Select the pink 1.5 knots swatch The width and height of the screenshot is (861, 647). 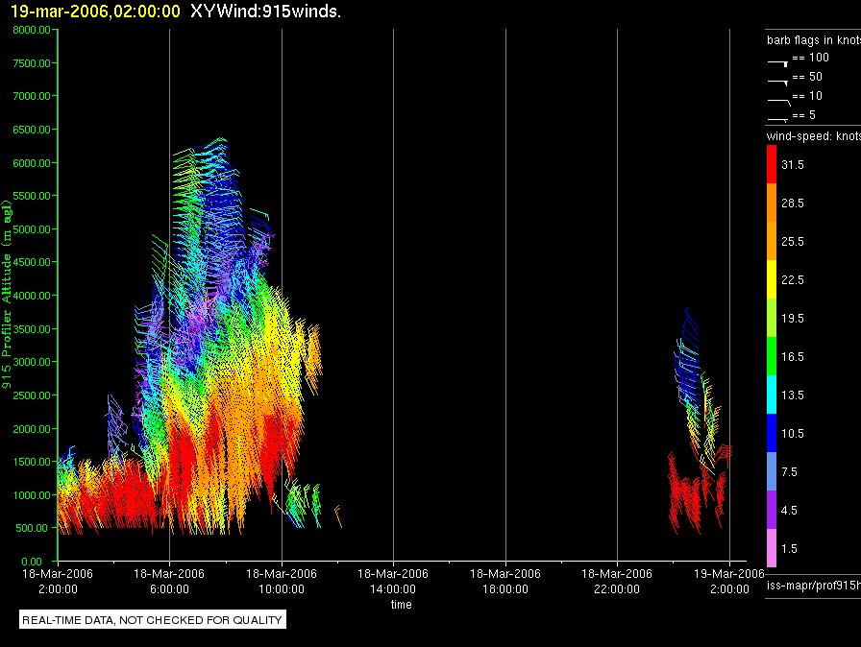(772, 548)
